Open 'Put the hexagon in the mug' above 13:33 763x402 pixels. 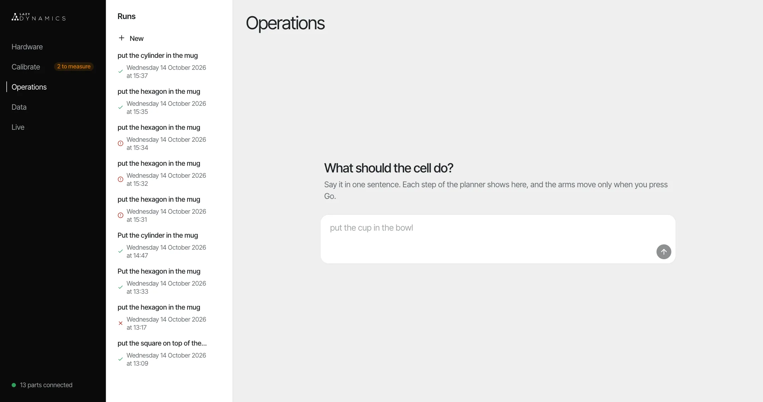[159, 271]
